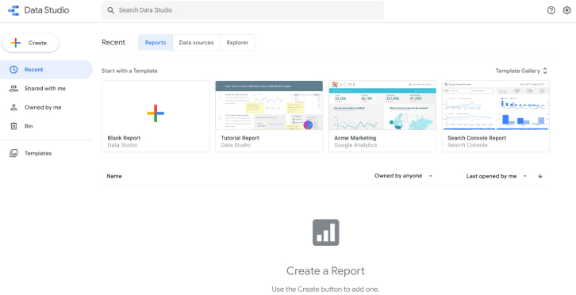Click the bar chart Create a Report icon
Viewport: 576px width, 295px height.
coord(326,232)
